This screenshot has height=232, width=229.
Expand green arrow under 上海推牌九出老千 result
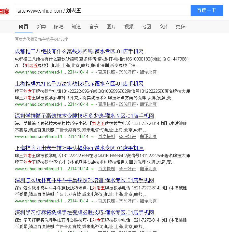click(x=92, y=169)
